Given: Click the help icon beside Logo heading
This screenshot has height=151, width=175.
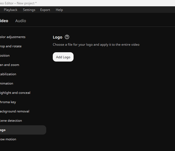Looking at the screenshot, I should click(67, 37).
